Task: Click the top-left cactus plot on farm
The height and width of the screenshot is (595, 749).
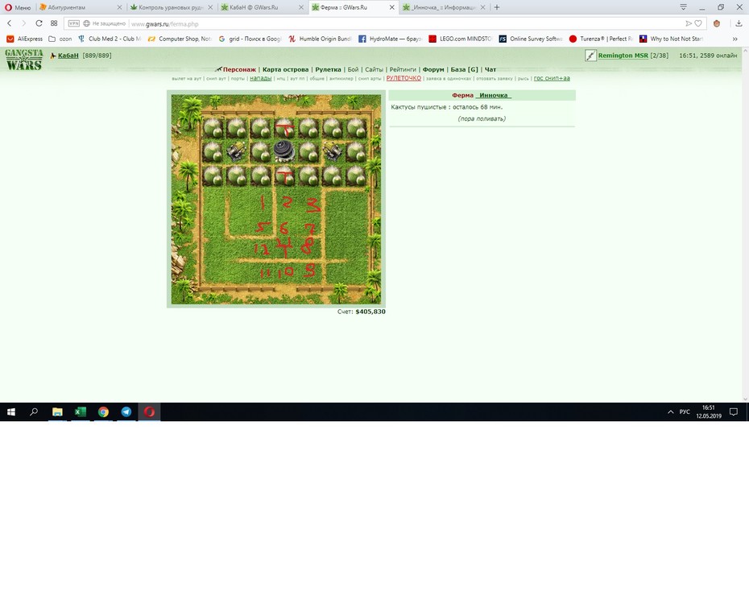Action: click(x=213, y=127)
